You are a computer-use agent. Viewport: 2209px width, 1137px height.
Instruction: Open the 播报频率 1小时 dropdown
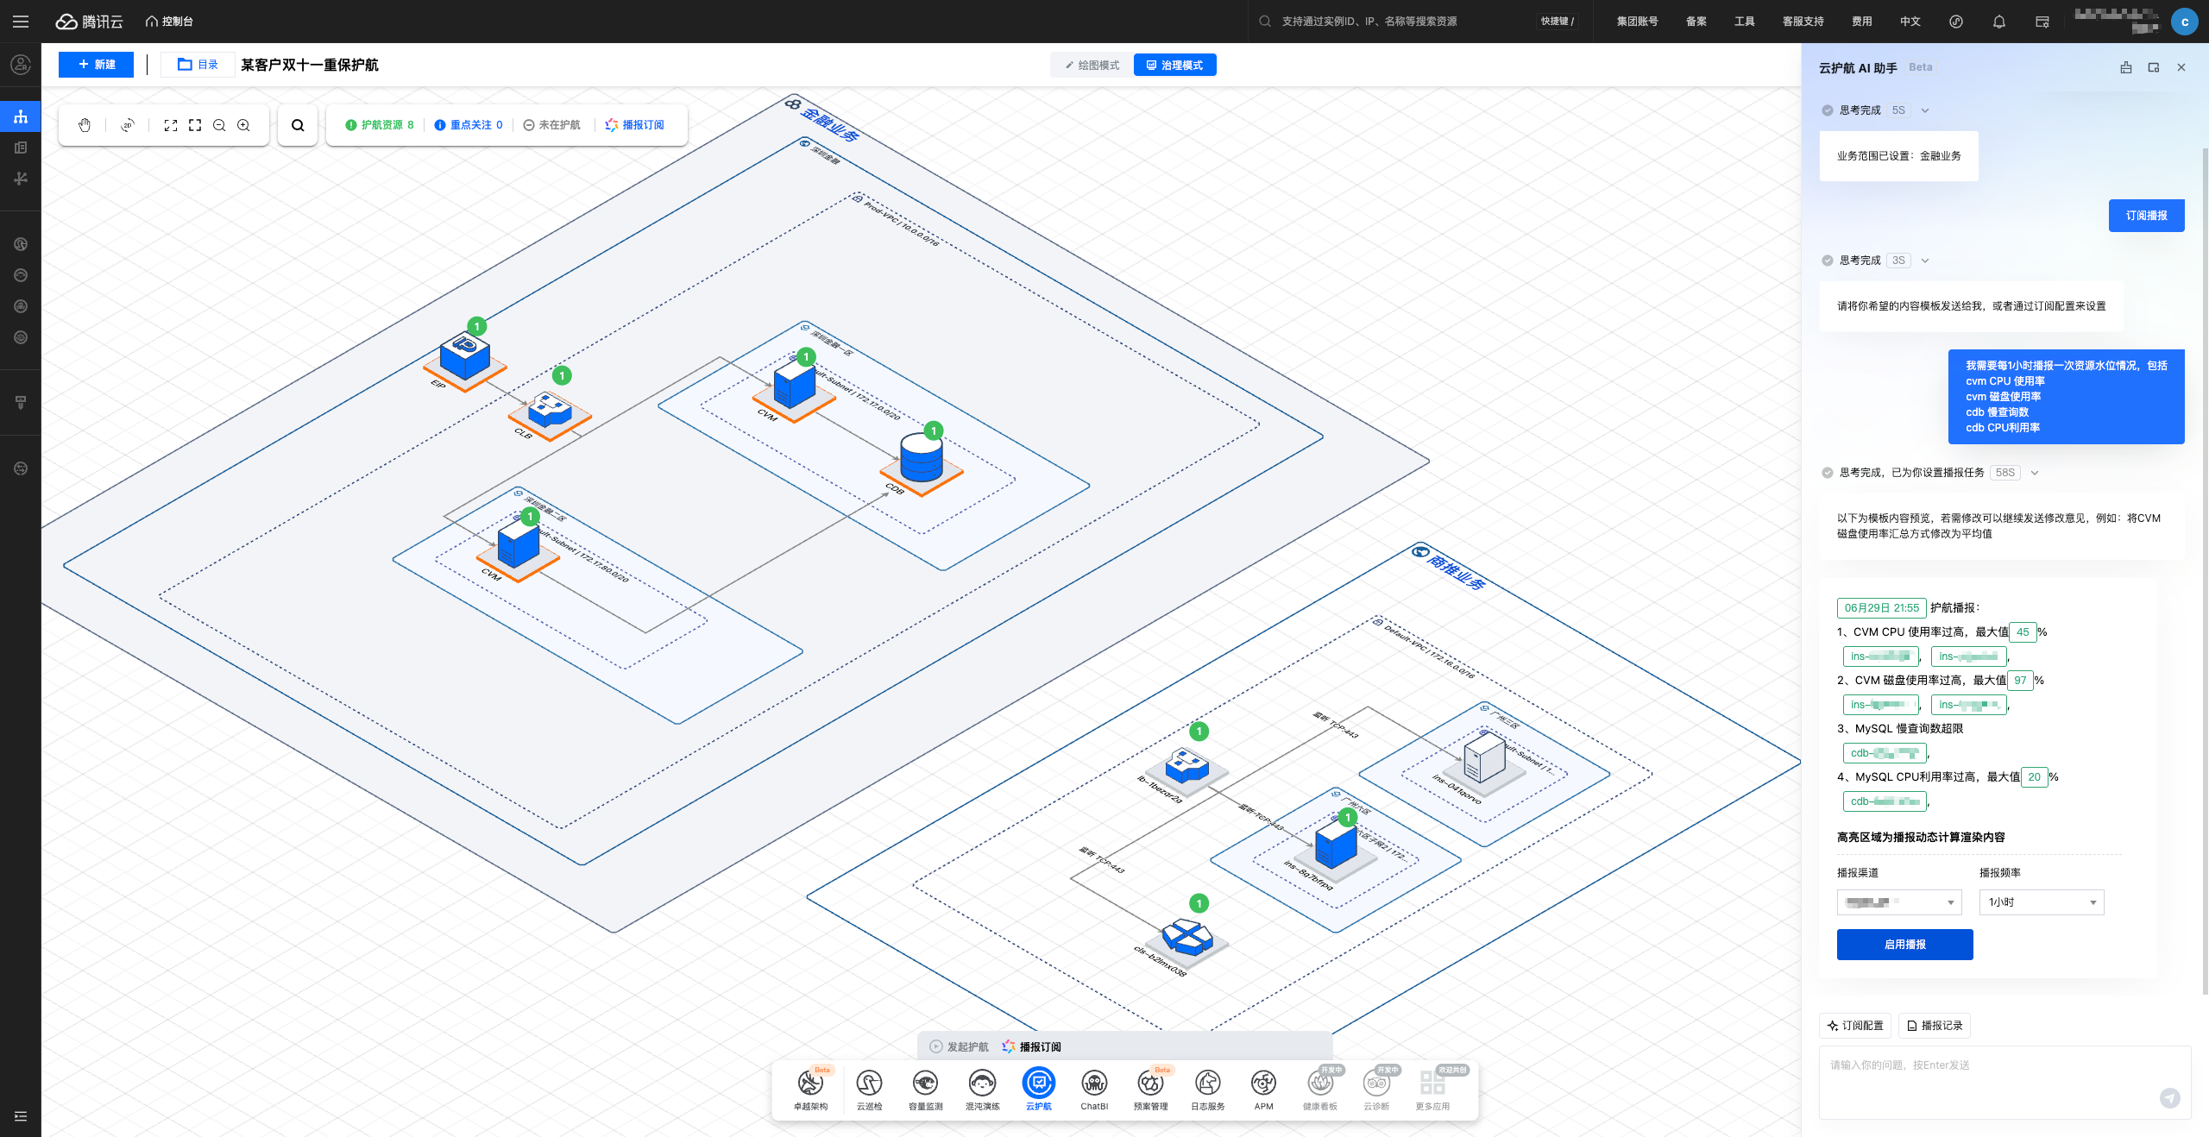click(x=2041, y=902)
